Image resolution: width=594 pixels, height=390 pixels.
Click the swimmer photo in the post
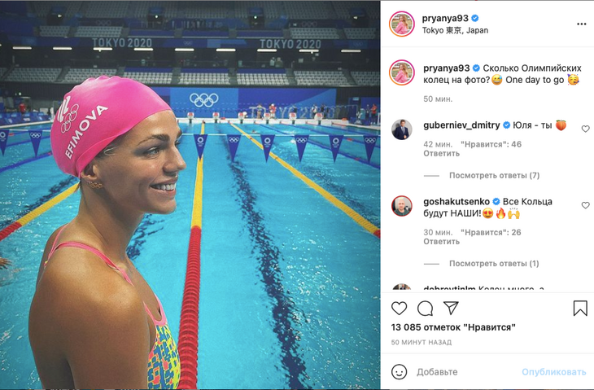(x=190, y=195)
